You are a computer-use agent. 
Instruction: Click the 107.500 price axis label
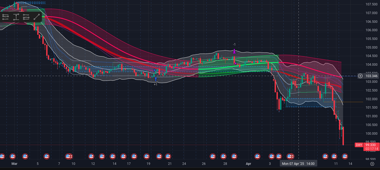click(x=371, y=4)
